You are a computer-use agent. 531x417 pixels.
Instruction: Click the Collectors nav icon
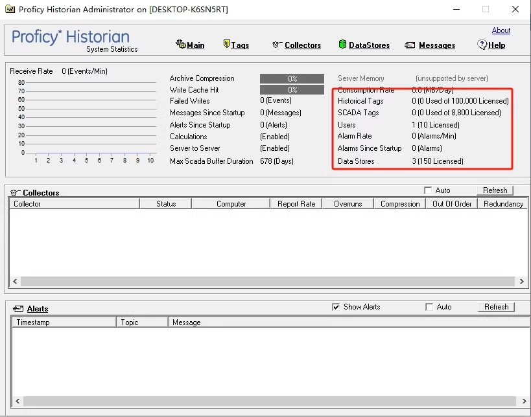pyautogui.click(x=277, y=45)
